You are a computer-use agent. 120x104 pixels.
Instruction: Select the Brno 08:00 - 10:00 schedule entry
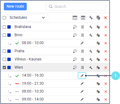[x=33, y=43]
